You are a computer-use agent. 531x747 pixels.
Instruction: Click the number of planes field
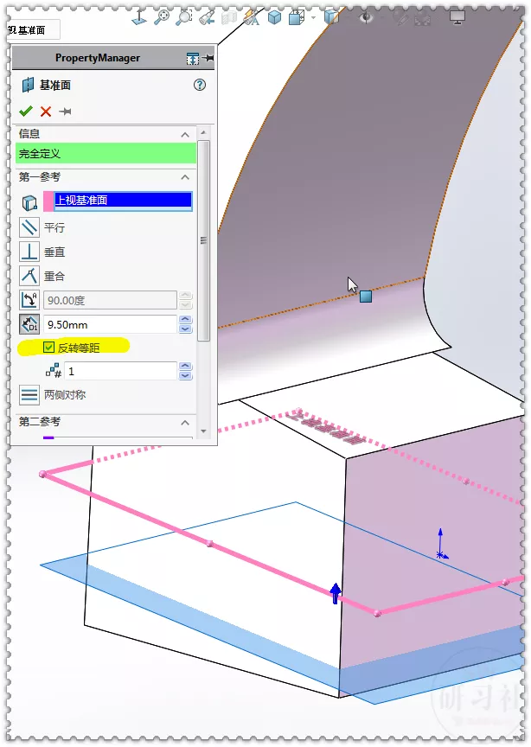coord(121,371)
